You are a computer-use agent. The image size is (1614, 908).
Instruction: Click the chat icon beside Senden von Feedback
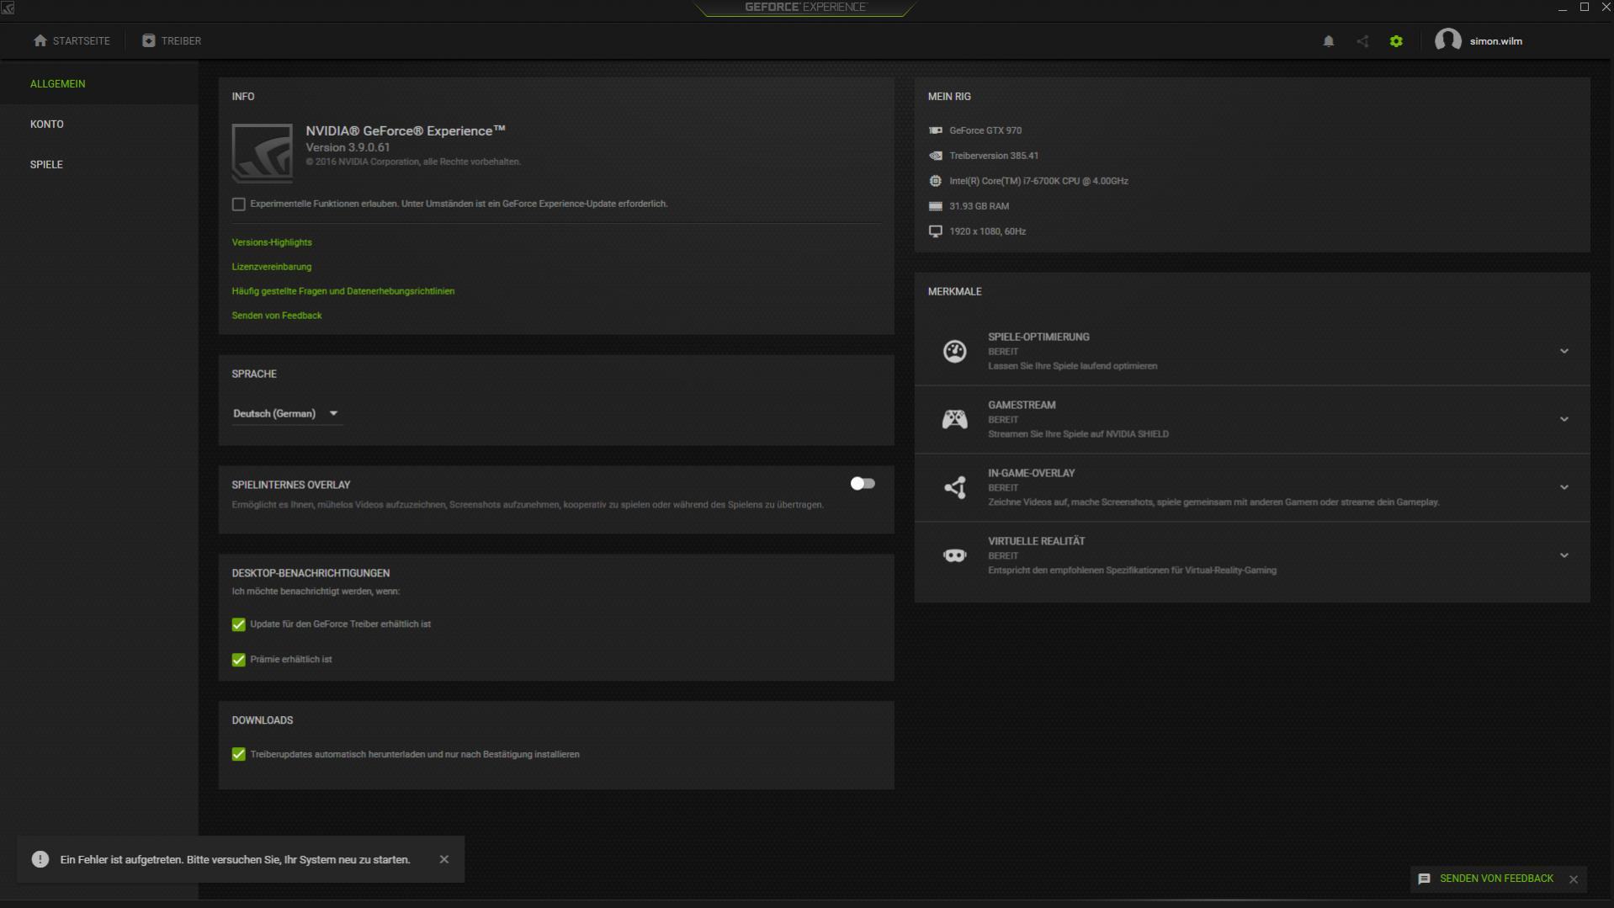click(x=1424, y=879)
